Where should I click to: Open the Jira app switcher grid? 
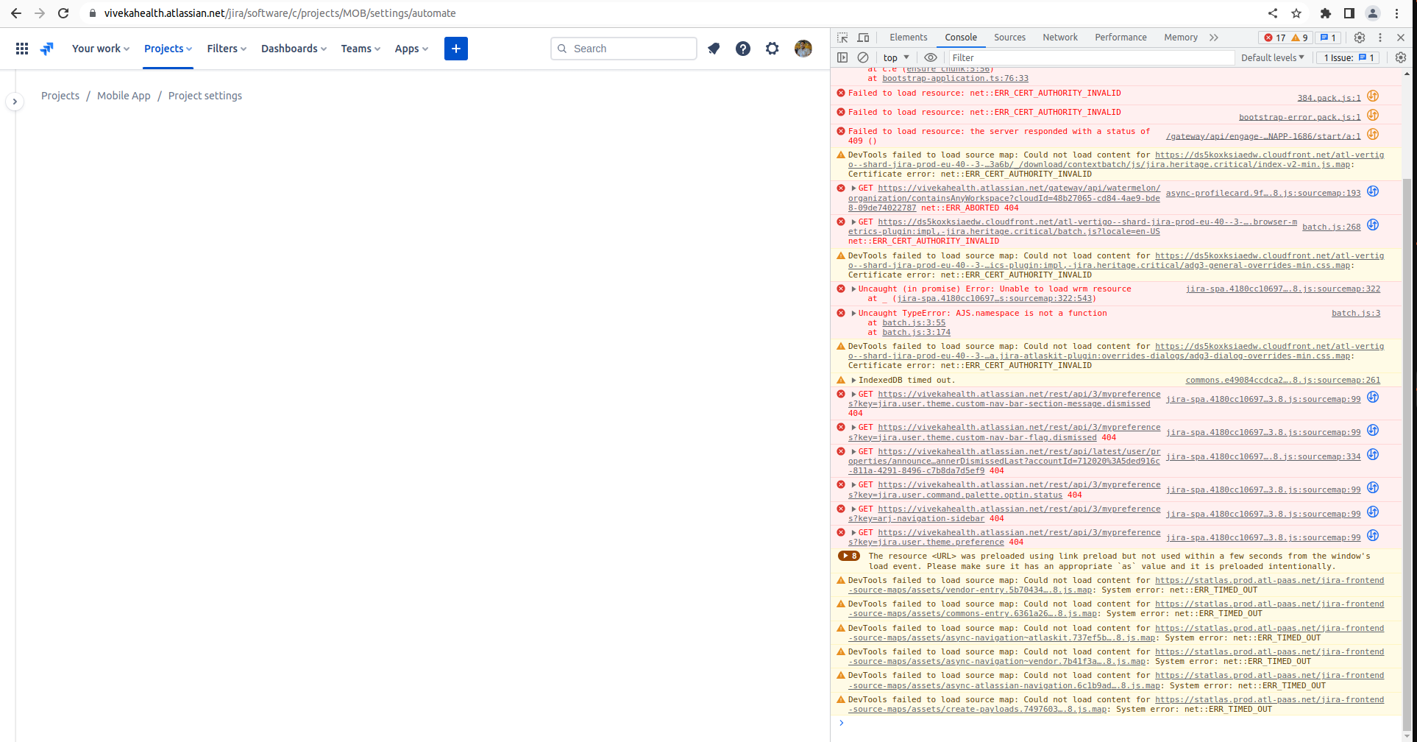(x=21, y=49)
